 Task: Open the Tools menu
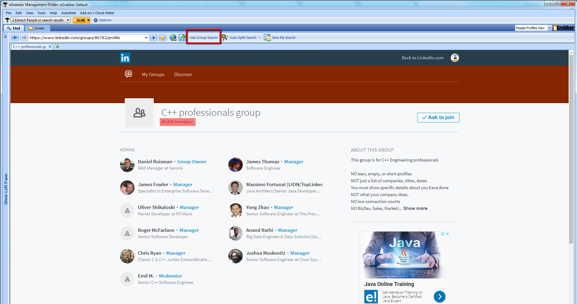(x=42, y=13)
